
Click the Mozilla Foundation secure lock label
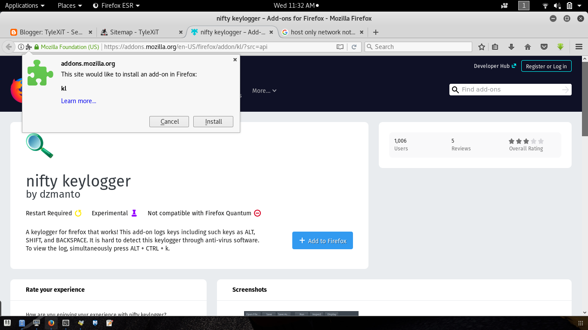[67, 47]
